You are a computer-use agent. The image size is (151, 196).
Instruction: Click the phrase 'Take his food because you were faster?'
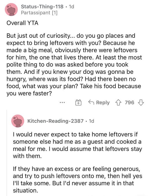pos(74,90)
